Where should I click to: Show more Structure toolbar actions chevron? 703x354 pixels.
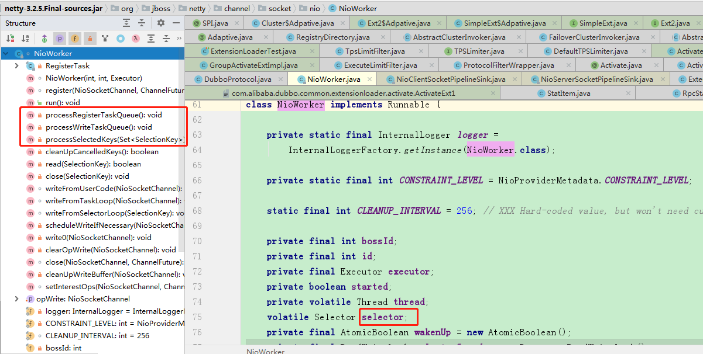click(180, 39)
